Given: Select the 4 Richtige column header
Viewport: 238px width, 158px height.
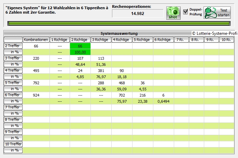Looking at the screenshot, I should point(122,40).
